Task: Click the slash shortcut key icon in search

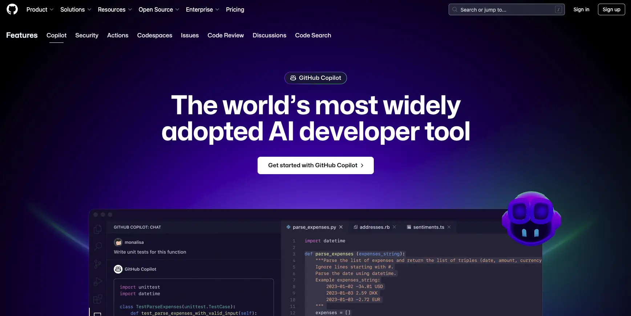Action: (559, 10)
